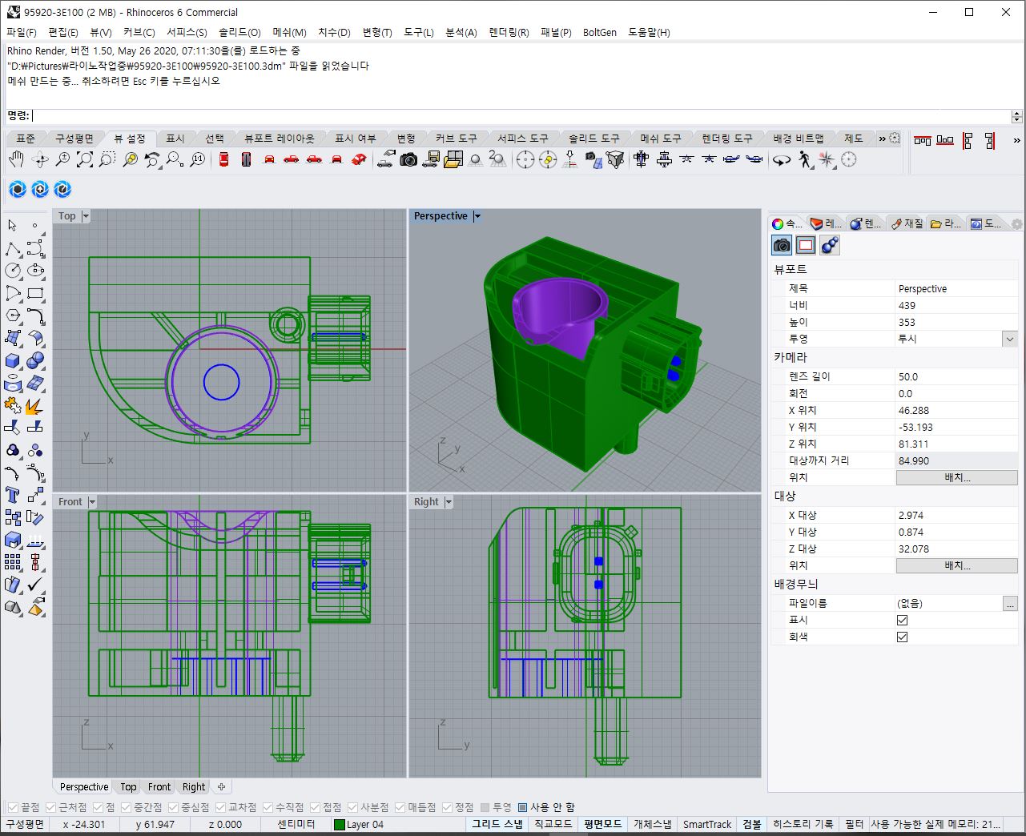Select the Pan view hand tool

tap(16, 159)
